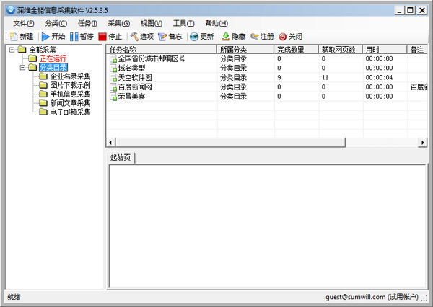
Task: Click the 更新 (Update) toolbar icon
Action: 201,36
